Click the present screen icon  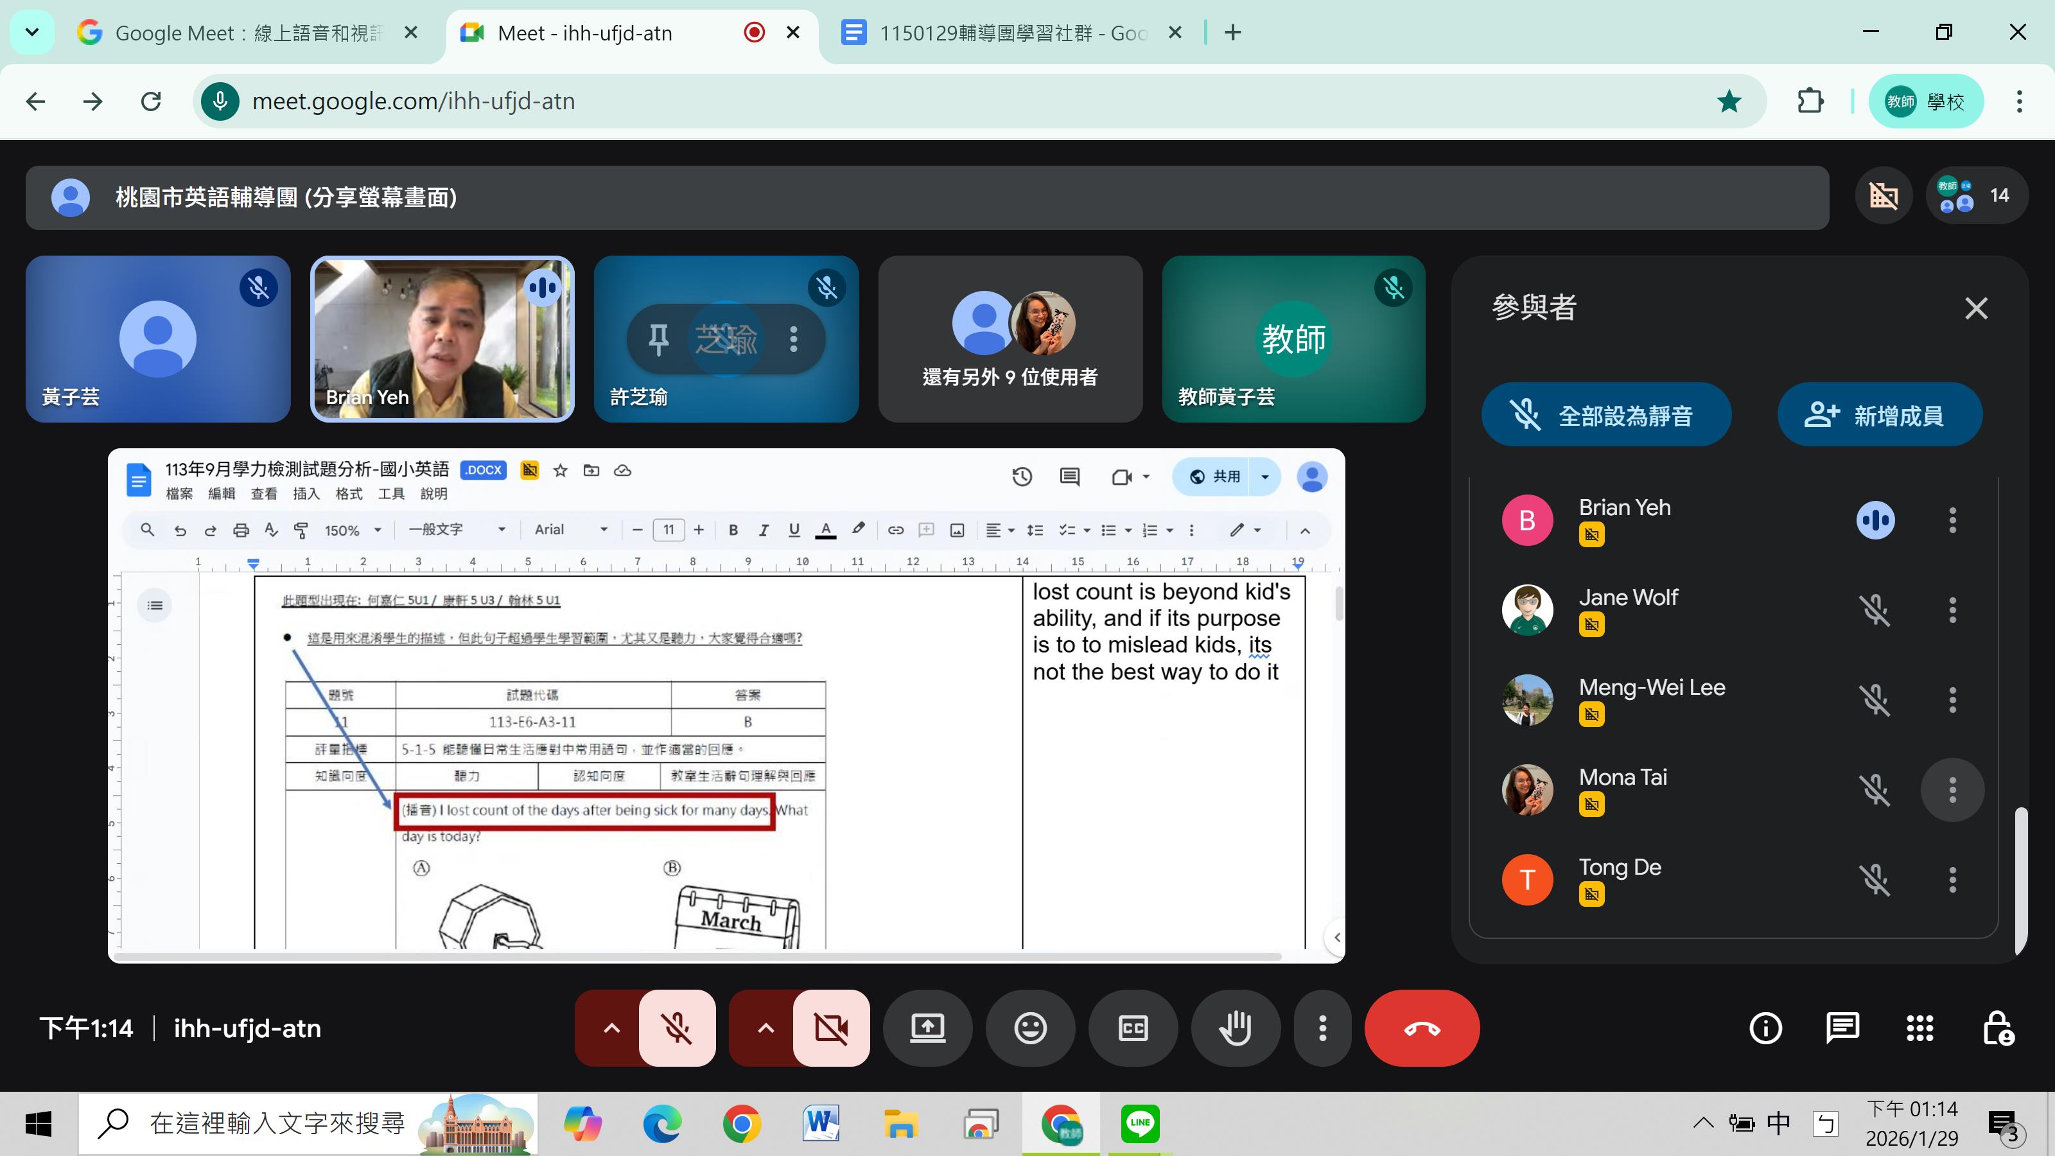(x=927, y=1028)
